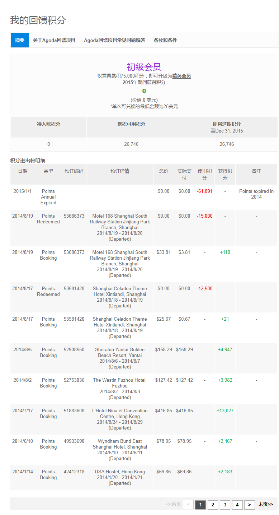The width and height of the screenshot is (279, 515).
Task: Switch to 关于Agoda回馈项目 tab
Action: click(54, 40)
